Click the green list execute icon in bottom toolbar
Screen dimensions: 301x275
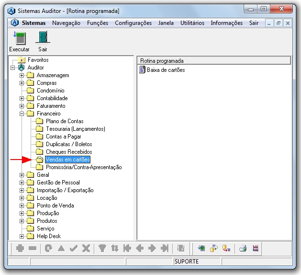[201, 248]
